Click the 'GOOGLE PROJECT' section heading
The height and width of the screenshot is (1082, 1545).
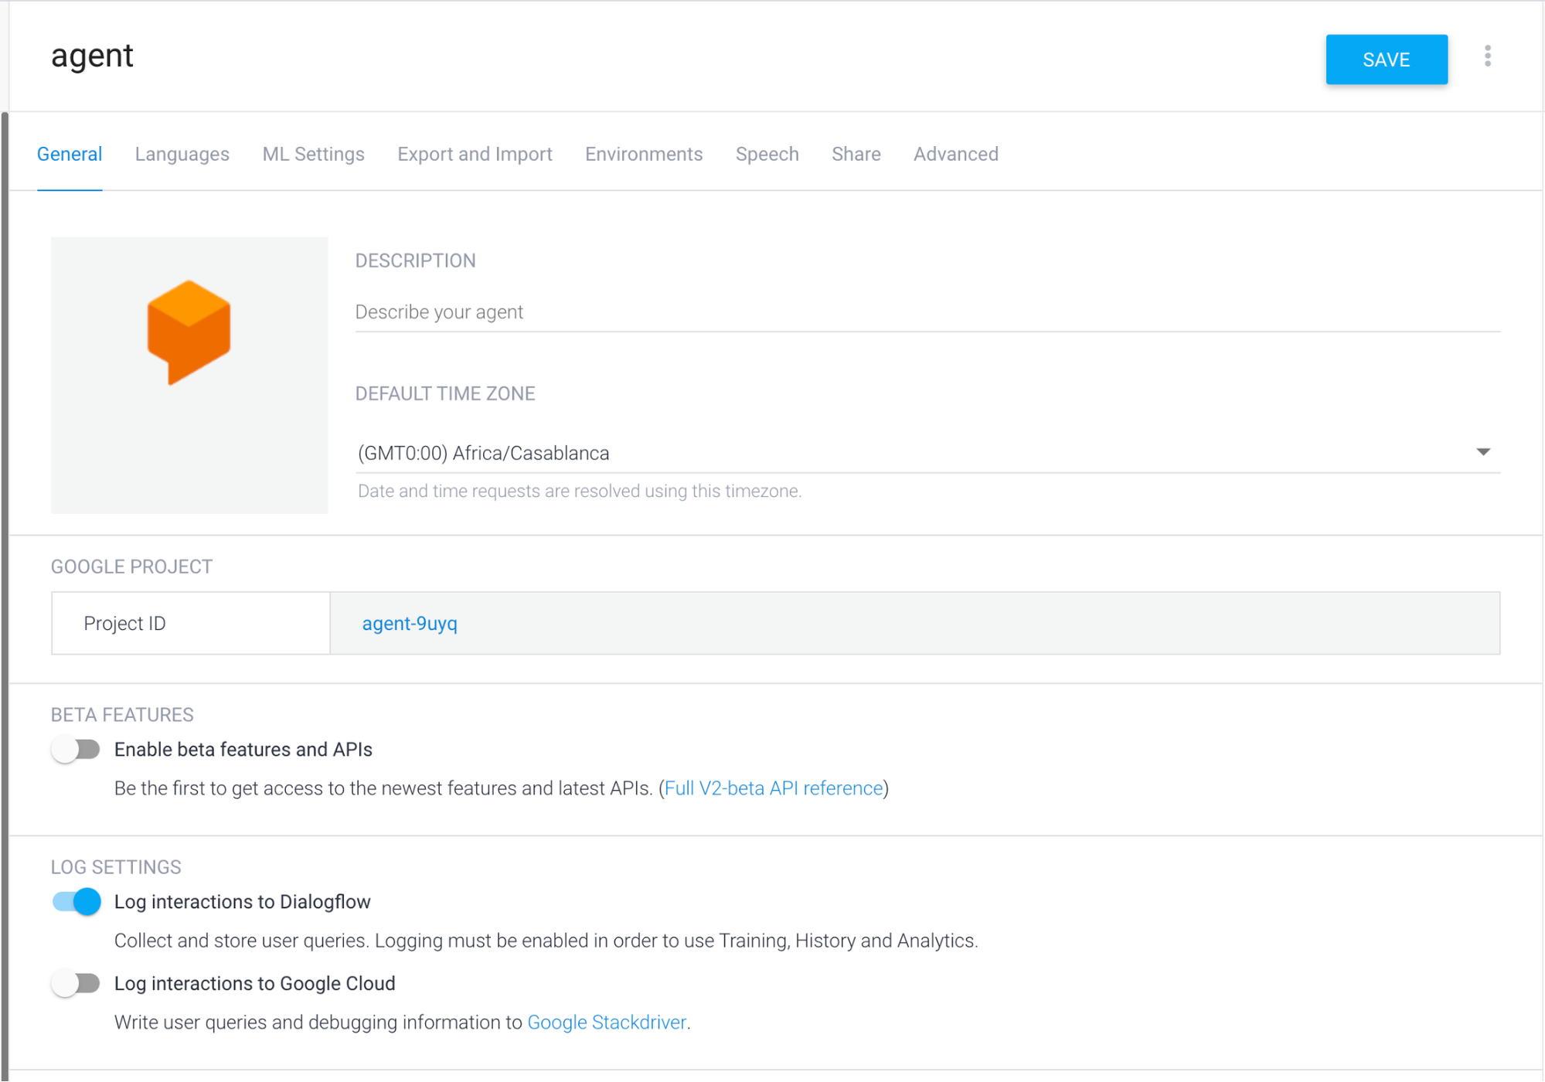[131, 567]
